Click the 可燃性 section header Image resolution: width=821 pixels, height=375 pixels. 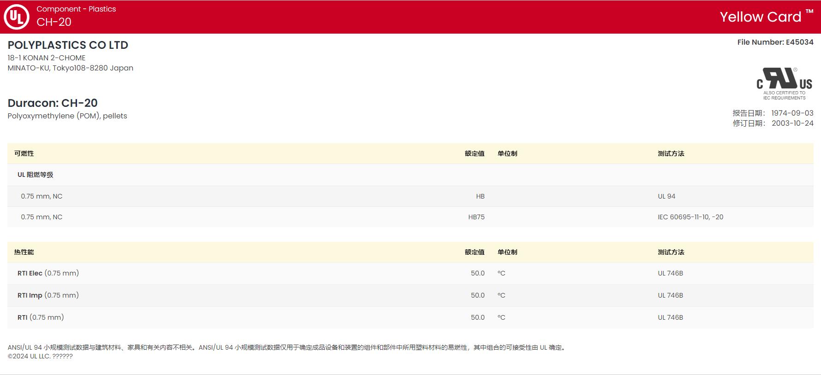click(24, 153)
